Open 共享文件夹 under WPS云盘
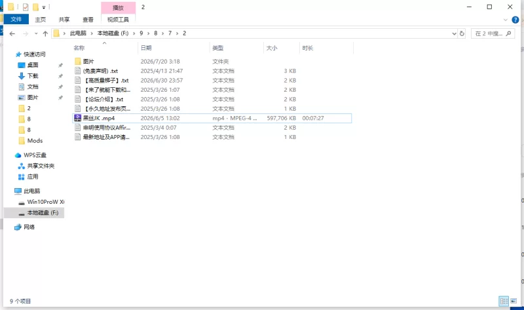 [41, 166]
